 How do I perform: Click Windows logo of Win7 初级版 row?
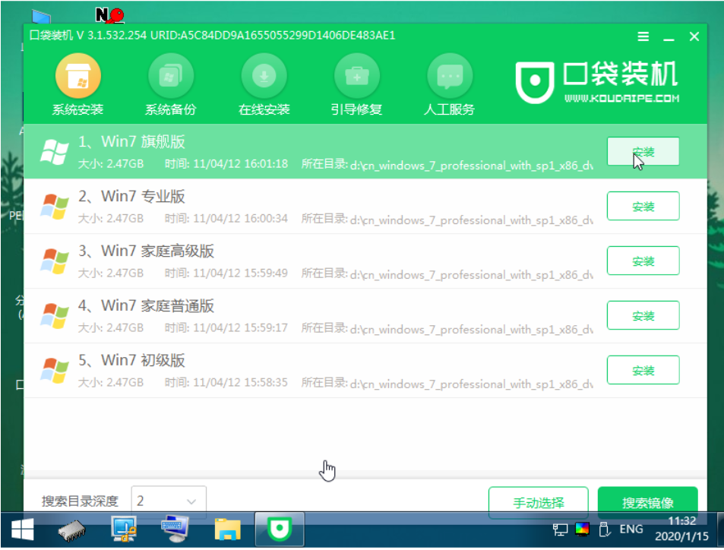(55, 370)
